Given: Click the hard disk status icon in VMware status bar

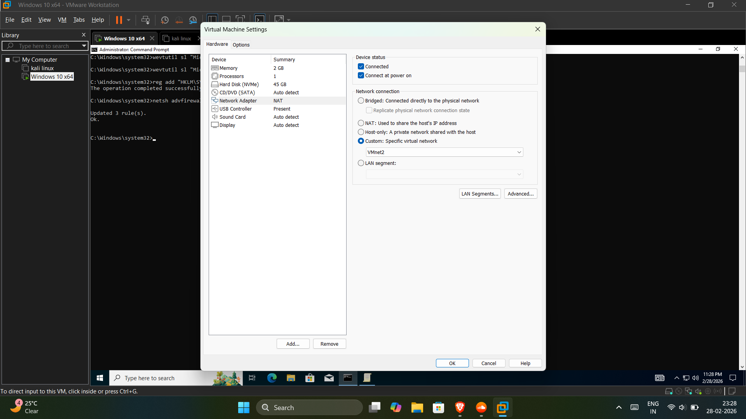Looking at the screenshot, I should coord(669,391).
